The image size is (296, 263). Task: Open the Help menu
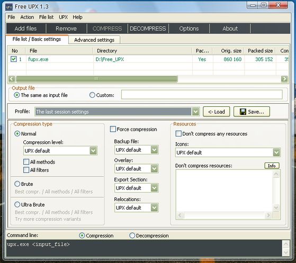tap(78, 17)
